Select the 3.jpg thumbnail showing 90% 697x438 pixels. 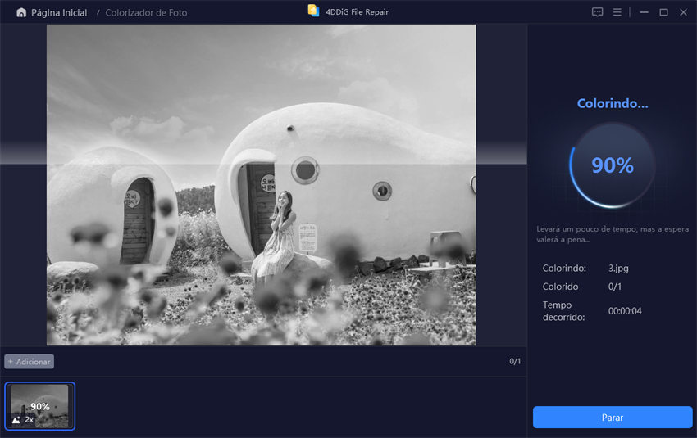click(x=40, y=405)
